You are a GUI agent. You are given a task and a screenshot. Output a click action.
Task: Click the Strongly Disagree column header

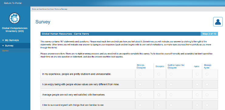(141, 66)
